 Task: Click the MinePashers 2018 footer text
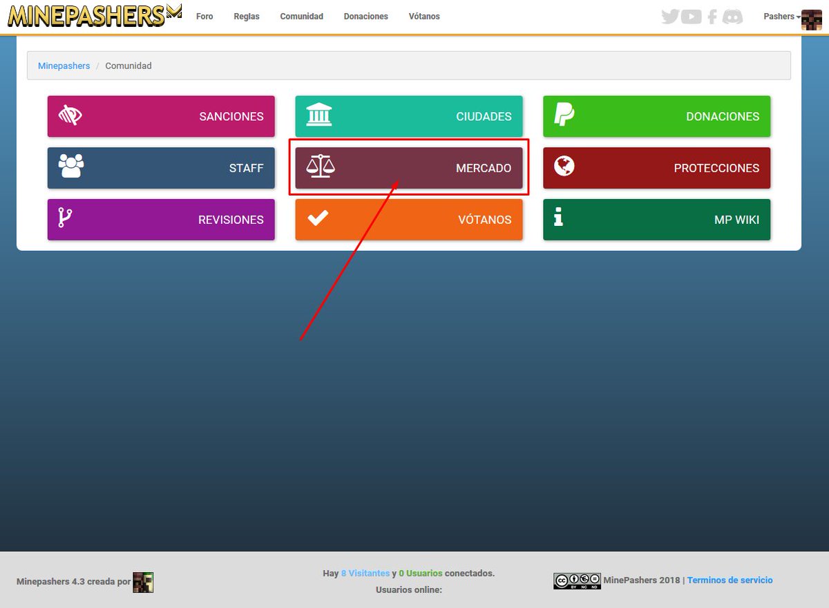(642, 580)
